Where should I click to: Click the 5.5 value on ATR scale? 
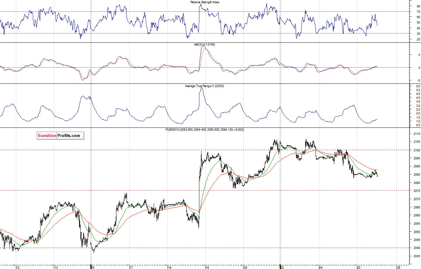[x=418, y=86]
